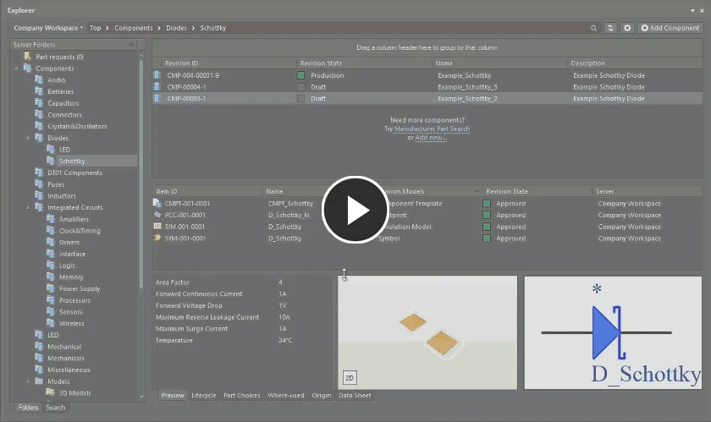Click the CMP-00004-1 component icon
Image resolution: width=711 pixels, height=422 pixels.
coord(157,86)
